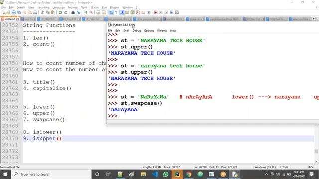Save the current file via toolbar
The width and height of the screenshot is (319, 179).
tap(13, 12)
